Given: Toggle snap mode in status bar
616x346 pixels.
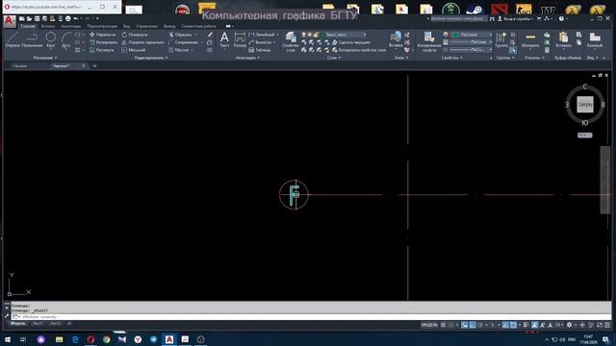Looking at the screenshot, I should tap(451, 325).
